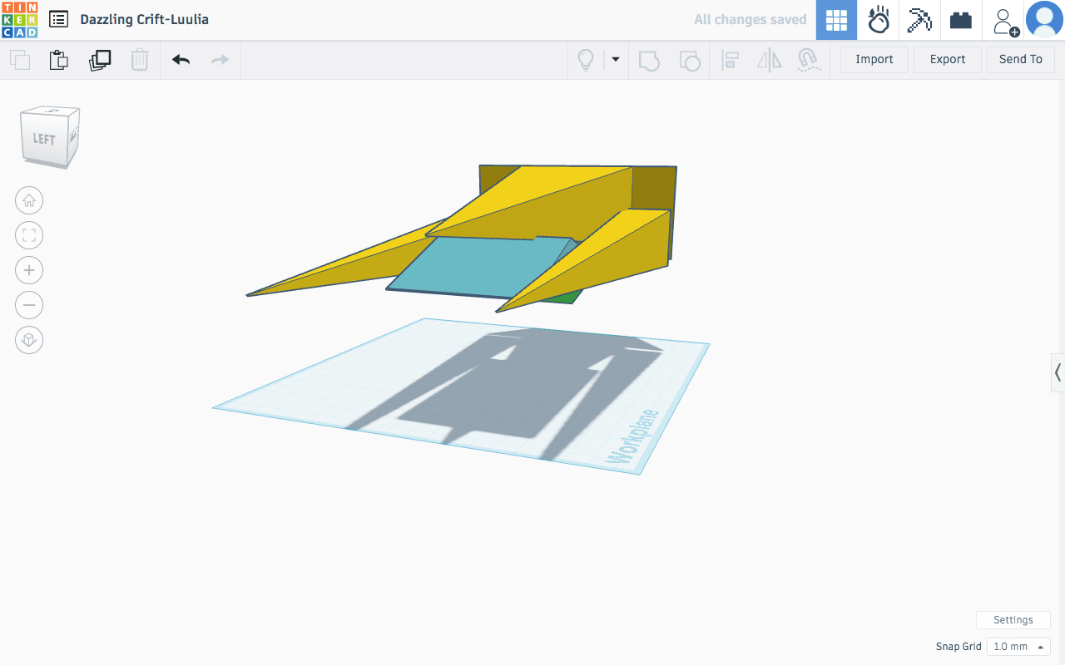The height and width of the screenshot is (665, 1065).
Task: Expand the collapsed right shapes panel
Action: [1058, 372]
